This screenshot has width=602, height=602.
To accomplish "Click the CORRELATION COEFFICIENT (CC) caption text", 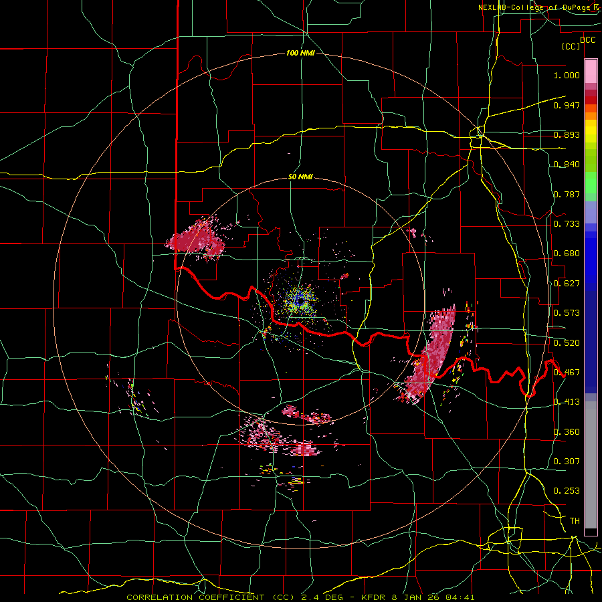I will [x=211, y=597].
